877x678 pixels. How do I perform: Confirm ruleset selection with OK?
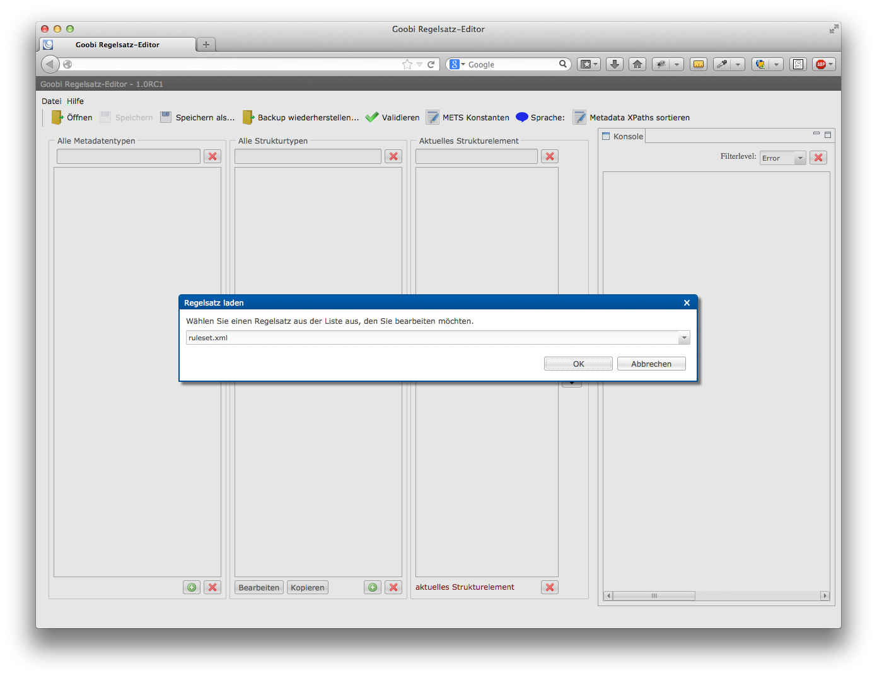click(578, 364)
